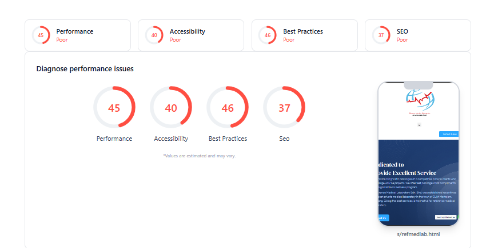This screenshot has height=248, width=478.
Task: Click the s/refmedlab.html page link
Action: pos(419,234)
